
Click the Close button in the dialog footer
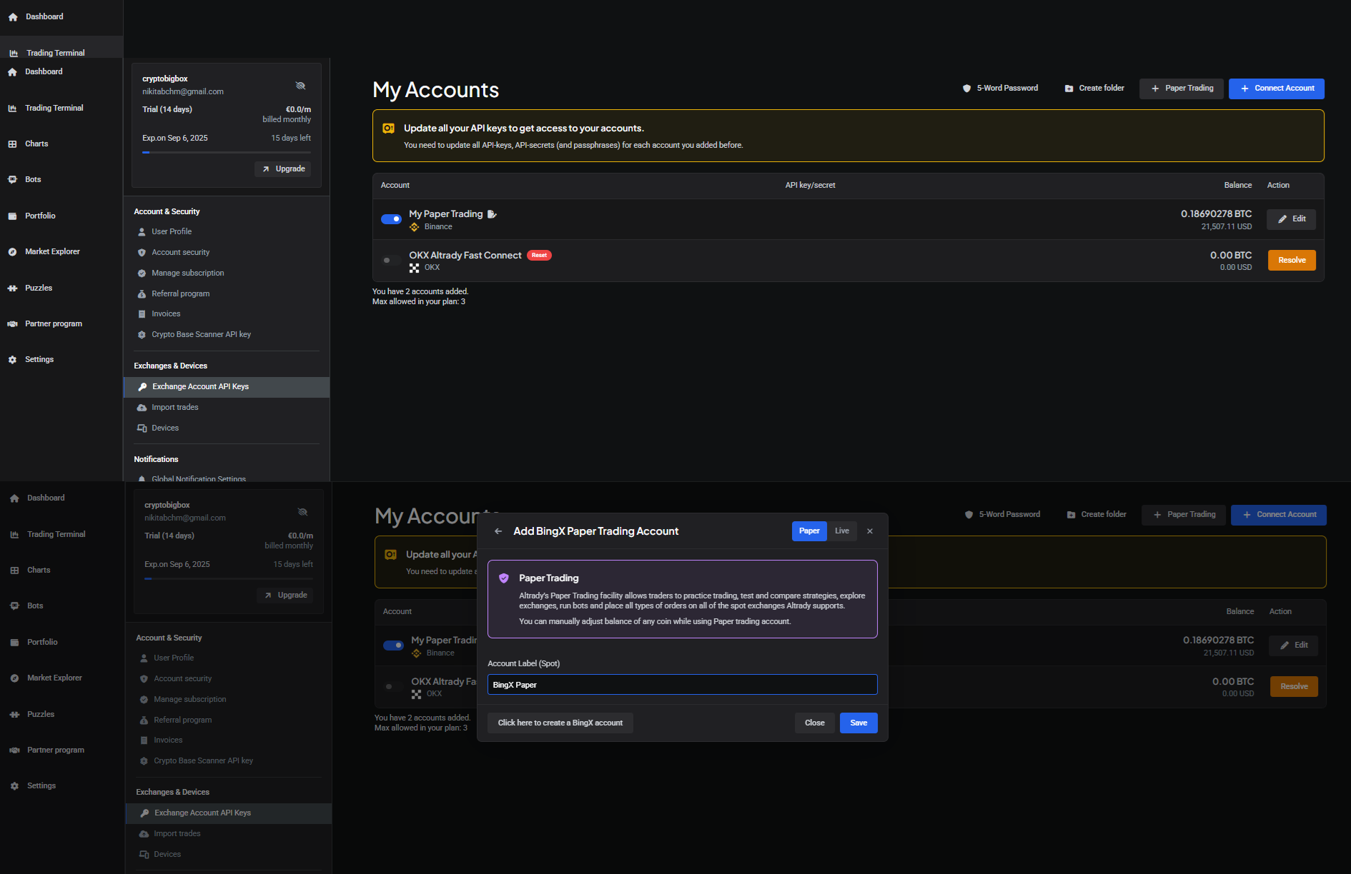[x=815, y=723]
